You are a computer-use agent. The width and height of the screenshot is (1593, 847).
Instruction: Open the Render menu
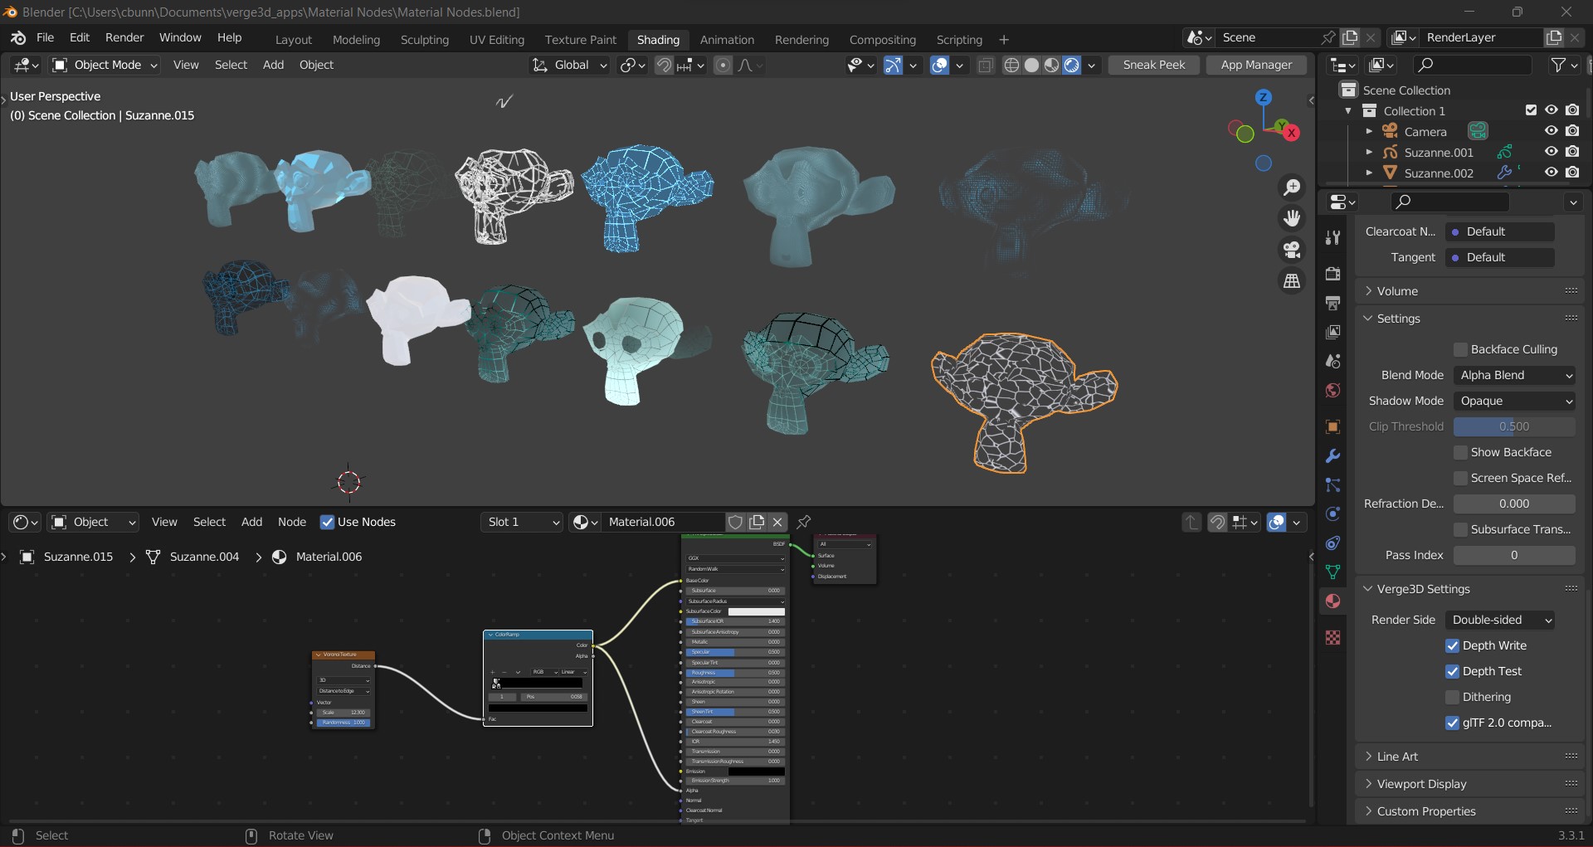tap(124, 38)
